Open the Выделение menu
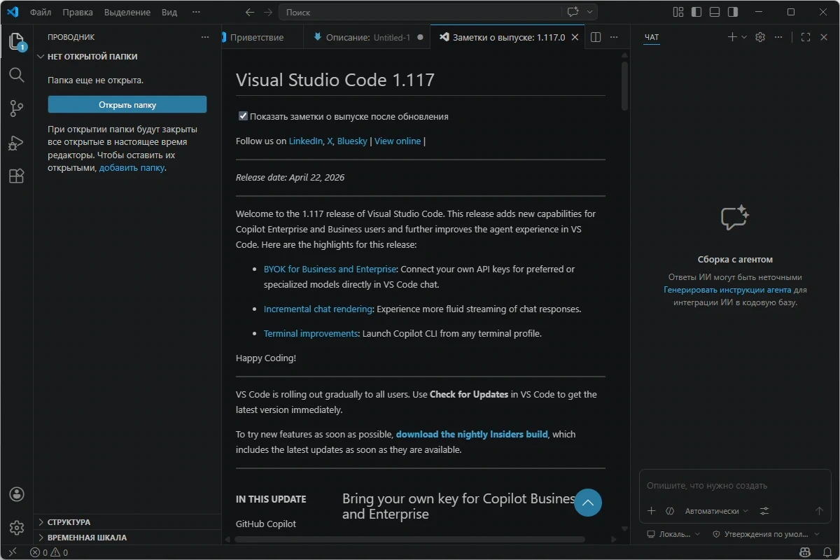Image resolution: width=840 pixels, height=560 pixels. click(x=127, y=12)
